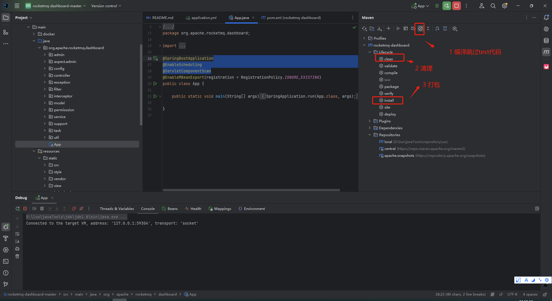Image resolution: width=552 pixels, height=301 pixels.
Task: Close the App.java editor tab
Action: click(x=253, y=18)
